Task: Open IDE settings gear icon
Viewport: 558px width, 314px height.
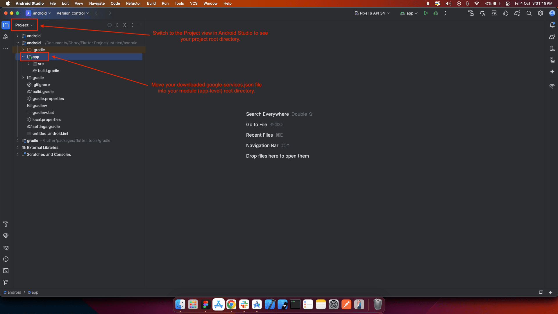Action: (x=540, y=13)
